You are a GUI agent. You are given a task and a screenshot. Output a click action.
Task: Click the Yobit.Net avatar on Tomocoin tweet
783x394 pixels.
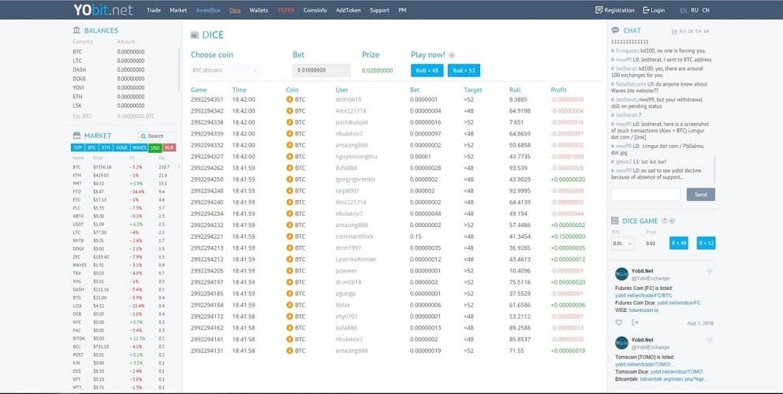click(621, 343)
